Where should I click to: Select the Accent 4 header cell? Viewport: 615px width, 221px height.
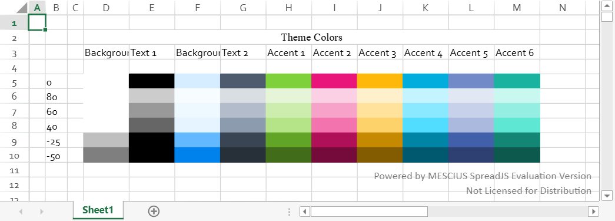[425, 52]
